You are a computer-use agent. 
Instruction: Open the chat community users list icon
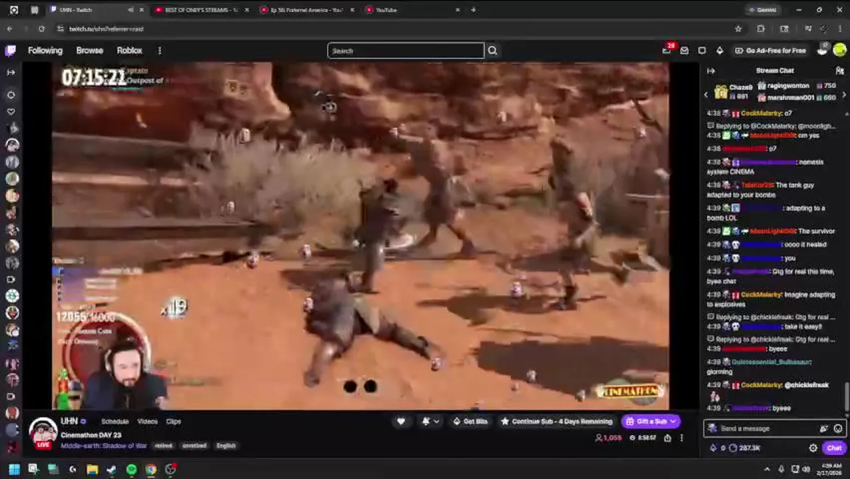839,71
